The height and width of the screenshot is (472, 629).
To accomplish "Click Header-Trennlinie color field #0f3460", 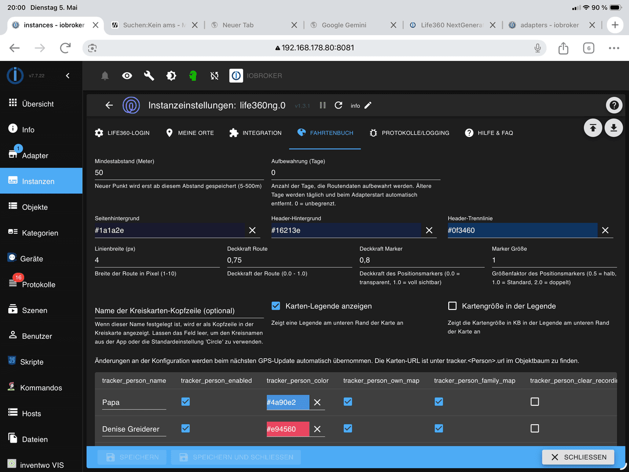I will (523, 230).
